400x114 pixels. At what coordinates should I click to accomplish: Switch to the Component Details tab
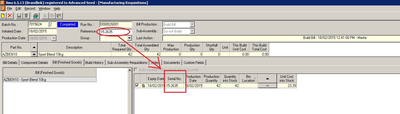(x=34, y=63)
